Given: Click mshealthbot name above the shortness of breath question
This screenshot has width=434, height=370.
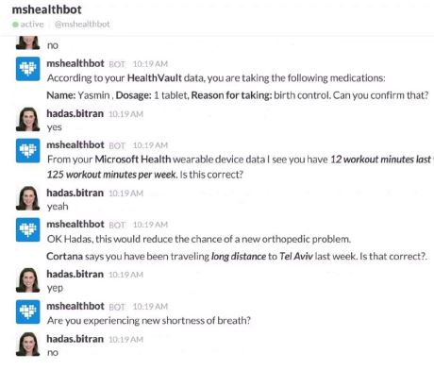Looking at the screenshot, I should coord(75,306).
